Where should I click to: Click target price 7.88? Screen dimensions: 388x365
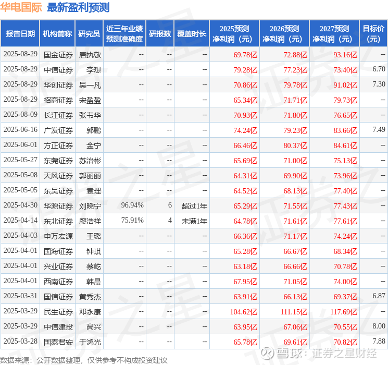coord(379,341)
